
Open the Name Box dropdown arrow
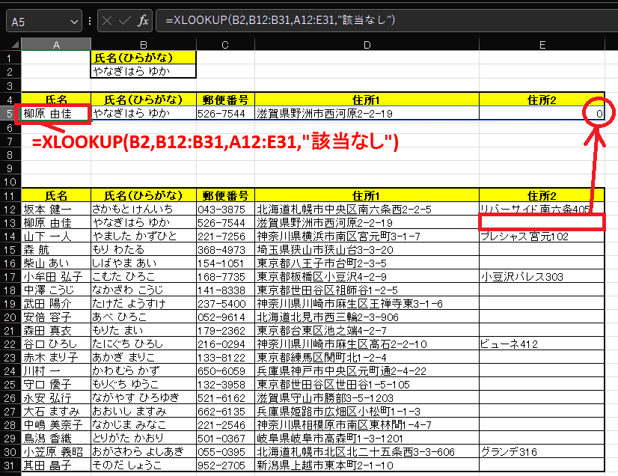click(x=73, y=21)
